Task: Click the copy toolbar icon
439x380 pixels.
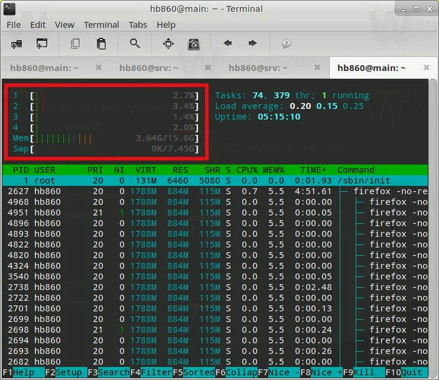Action: [x=75, y=44]
